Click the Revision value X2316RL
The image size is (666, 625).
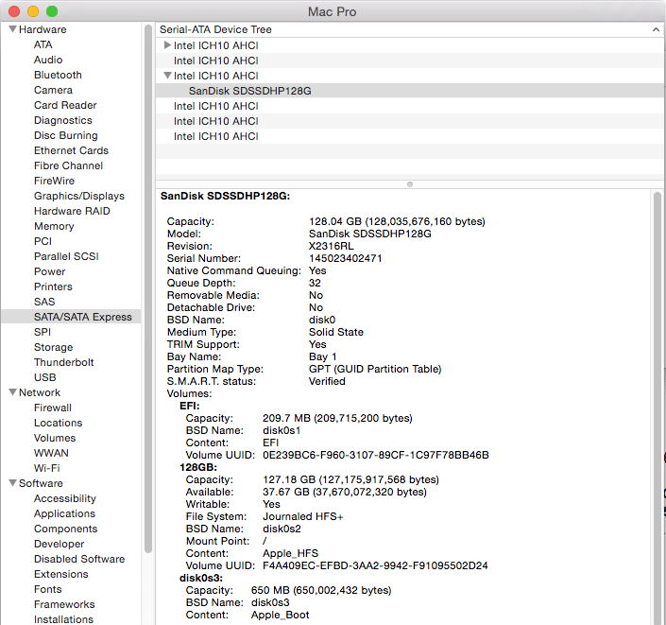pos(331,246)
